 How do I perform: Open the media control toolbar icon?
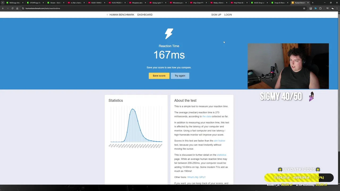pos(328,8)
